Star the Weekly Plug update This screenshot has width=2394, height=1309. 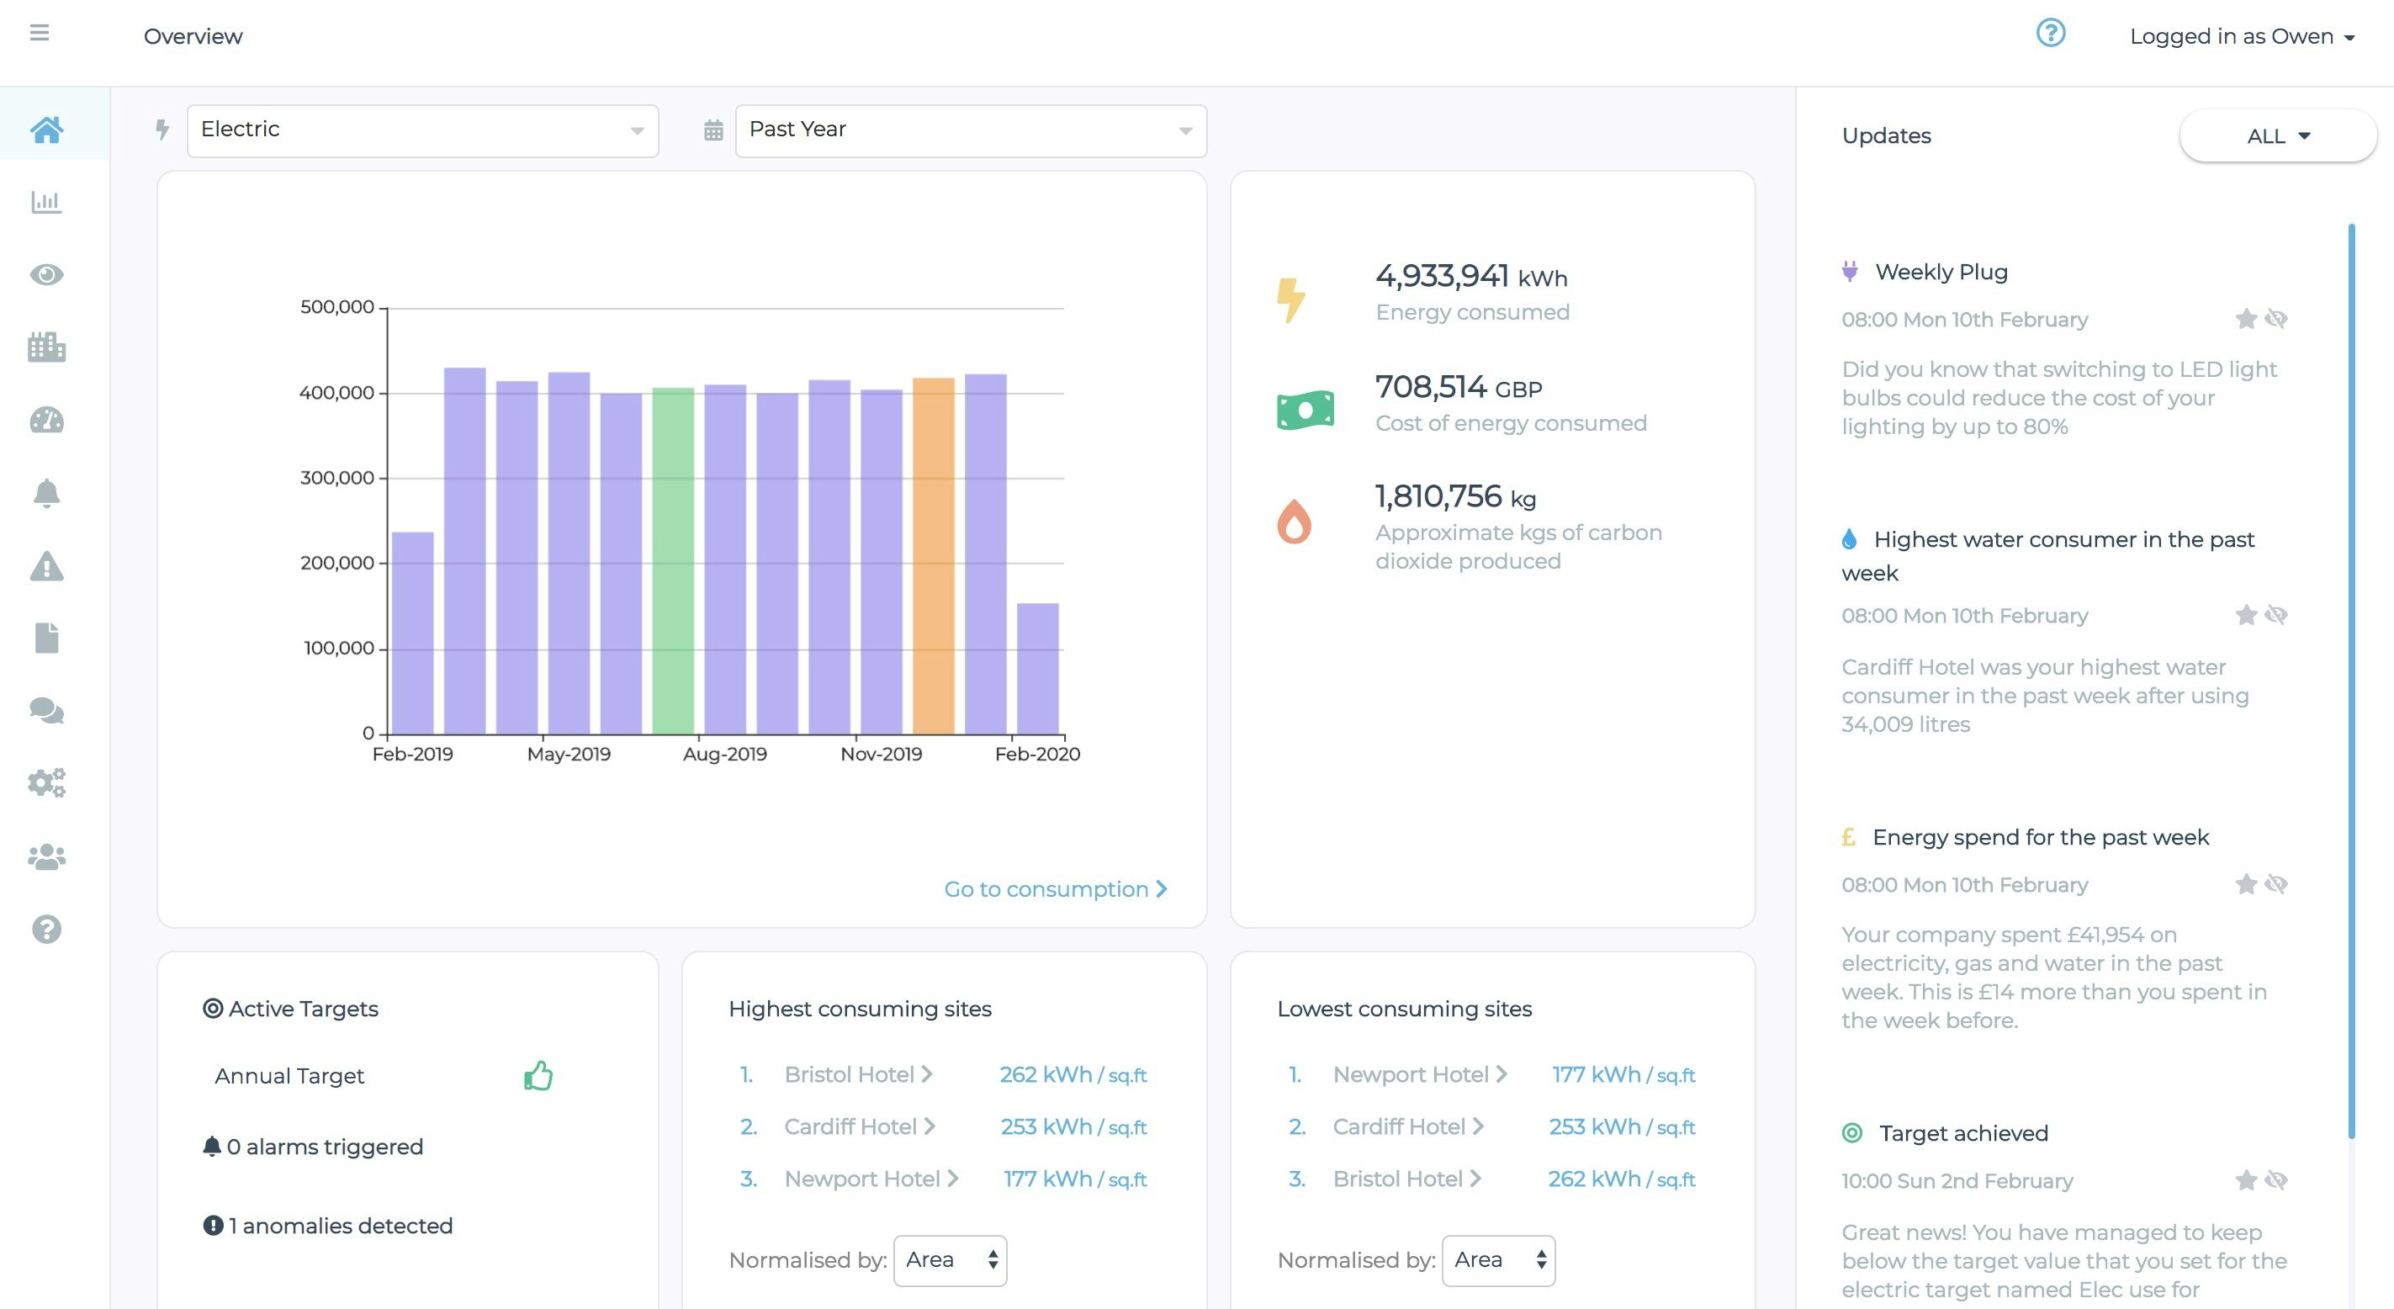click(2245, 320)
